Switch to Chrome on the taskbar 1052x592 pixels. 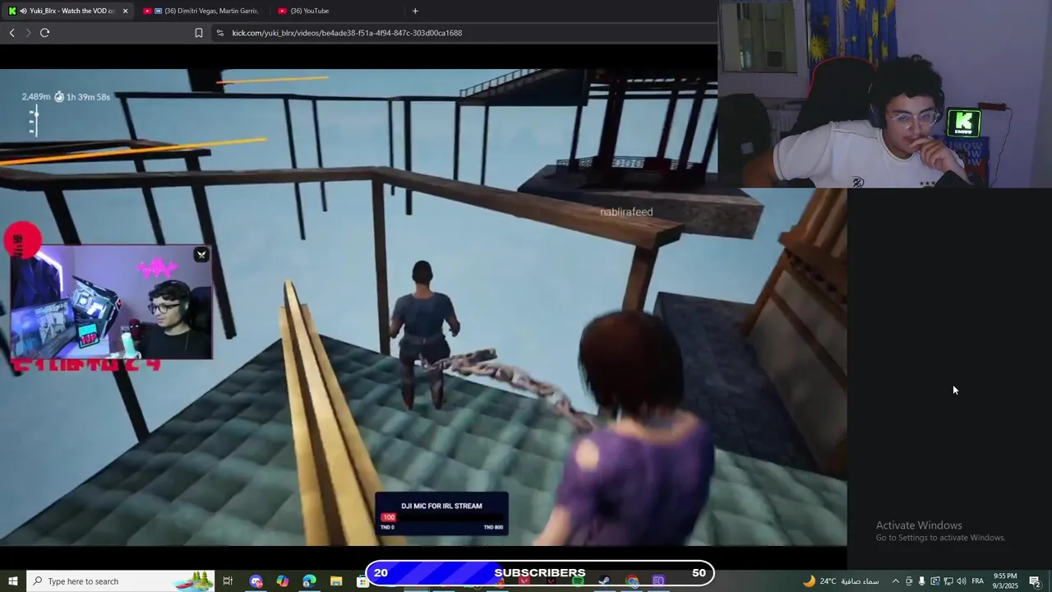tap(631, 581)
